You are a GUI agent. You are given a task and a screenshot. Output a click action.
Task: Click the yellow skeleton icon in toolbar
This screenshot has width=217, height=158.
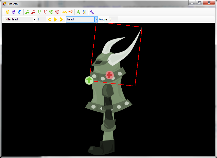point(7,12)
